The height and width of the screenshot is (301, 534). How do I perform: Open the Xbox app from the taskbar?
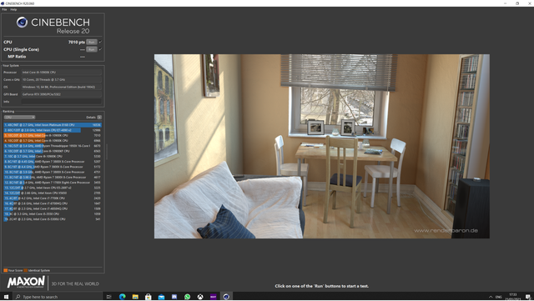click(x=200, y=297)
